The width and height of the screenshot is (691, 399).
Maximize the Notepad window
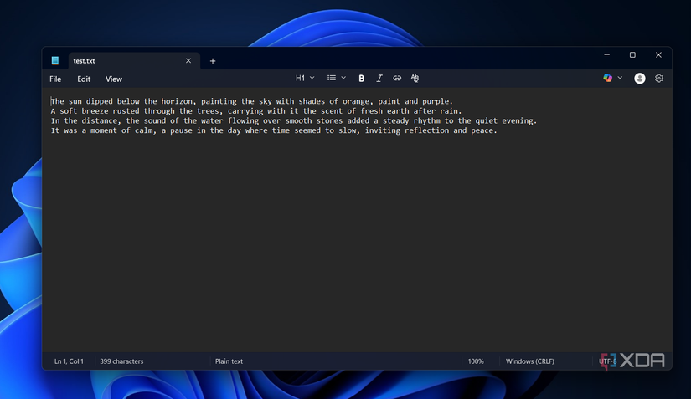tap(632, 55)
